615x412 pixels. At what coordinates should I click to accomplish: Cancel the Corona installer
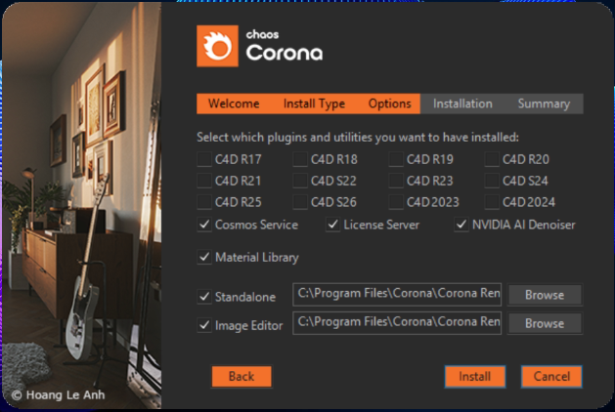click(x=551, y=376)
